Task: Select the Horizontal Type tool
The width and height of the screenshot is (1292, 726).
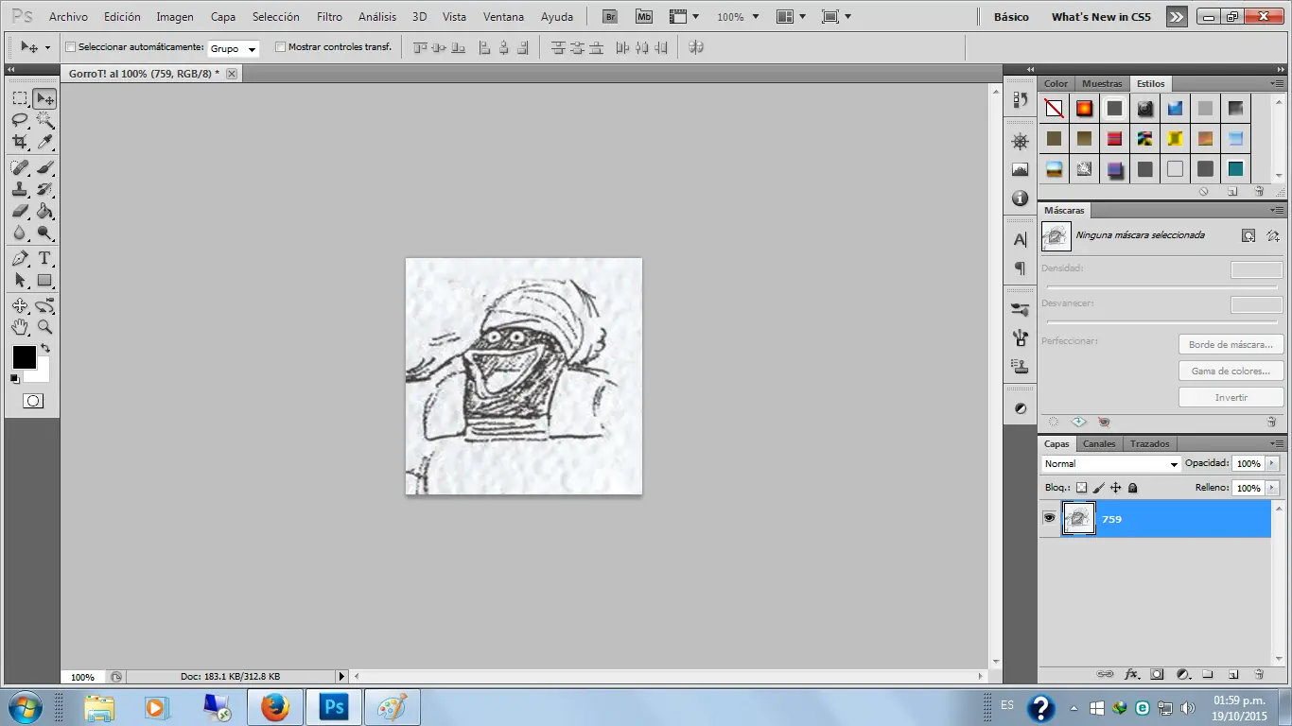Action: [44, 258]
